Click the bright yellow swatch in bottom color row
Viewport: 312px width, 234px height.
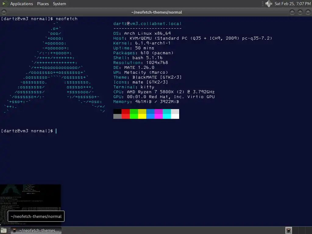142,116
